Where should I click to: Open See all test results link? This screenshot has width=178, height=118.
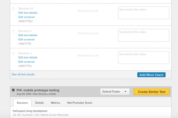point(23,75)
